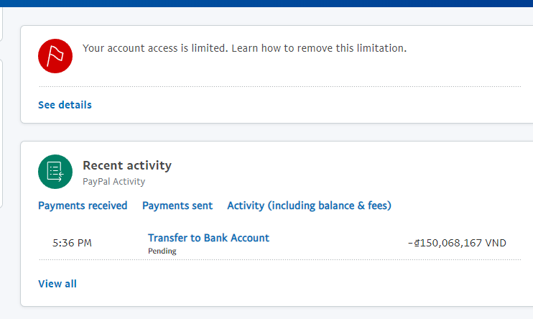Viewport: 533px width, 319px height.
Task: Click the red flag limitation icon
Action: click(55, 55)
